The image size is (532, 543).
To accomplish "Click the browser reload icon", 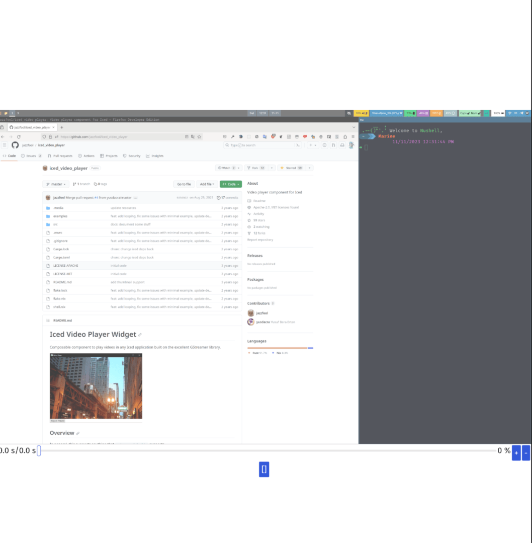I will (19, 136).
